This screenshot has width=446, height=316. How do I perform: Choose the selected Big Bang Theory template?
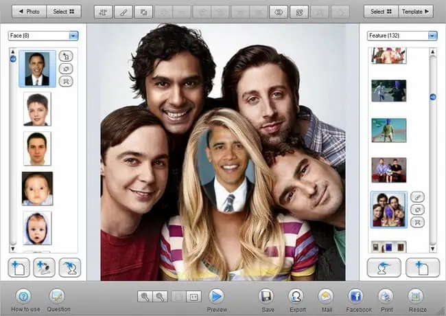(x=389, y=210)
